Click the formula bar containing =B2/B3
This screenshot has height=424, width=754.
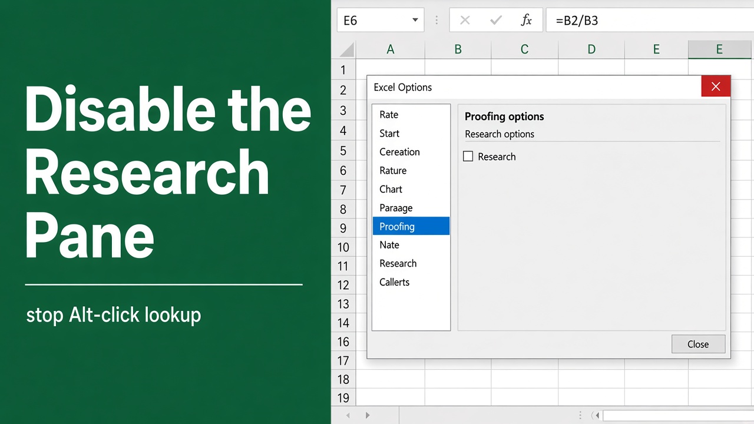coord(650,20)
